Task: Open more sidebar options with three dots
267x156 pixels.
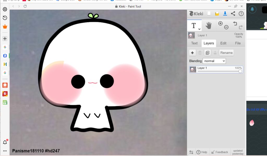Action: coord(5,151)
